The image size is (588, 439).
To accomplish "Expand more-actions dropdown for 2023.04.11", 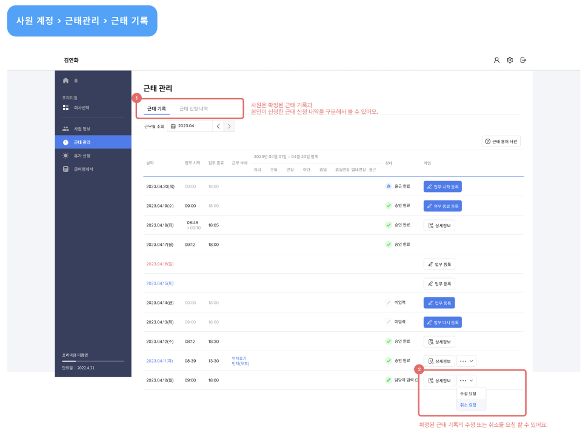I will tap(467, 361).
